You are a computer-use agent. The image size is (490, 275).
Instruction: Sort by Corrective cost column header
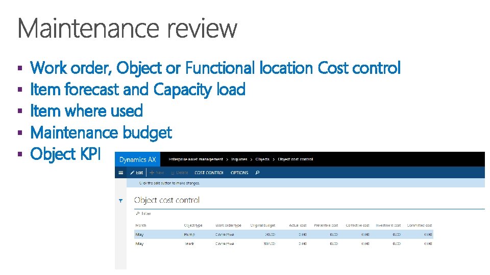[357, 225]
